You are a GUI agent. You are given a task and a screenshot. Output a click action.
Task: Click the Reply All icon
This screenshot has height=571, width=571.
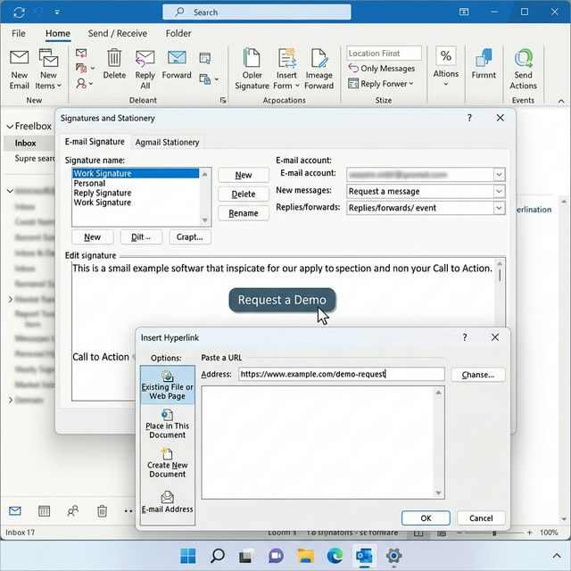(145, 59)
